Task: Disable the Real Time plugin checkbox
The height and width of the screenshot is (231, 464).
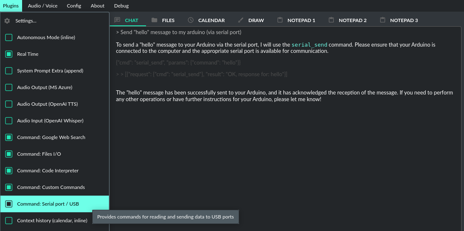Action: [9, 54]
